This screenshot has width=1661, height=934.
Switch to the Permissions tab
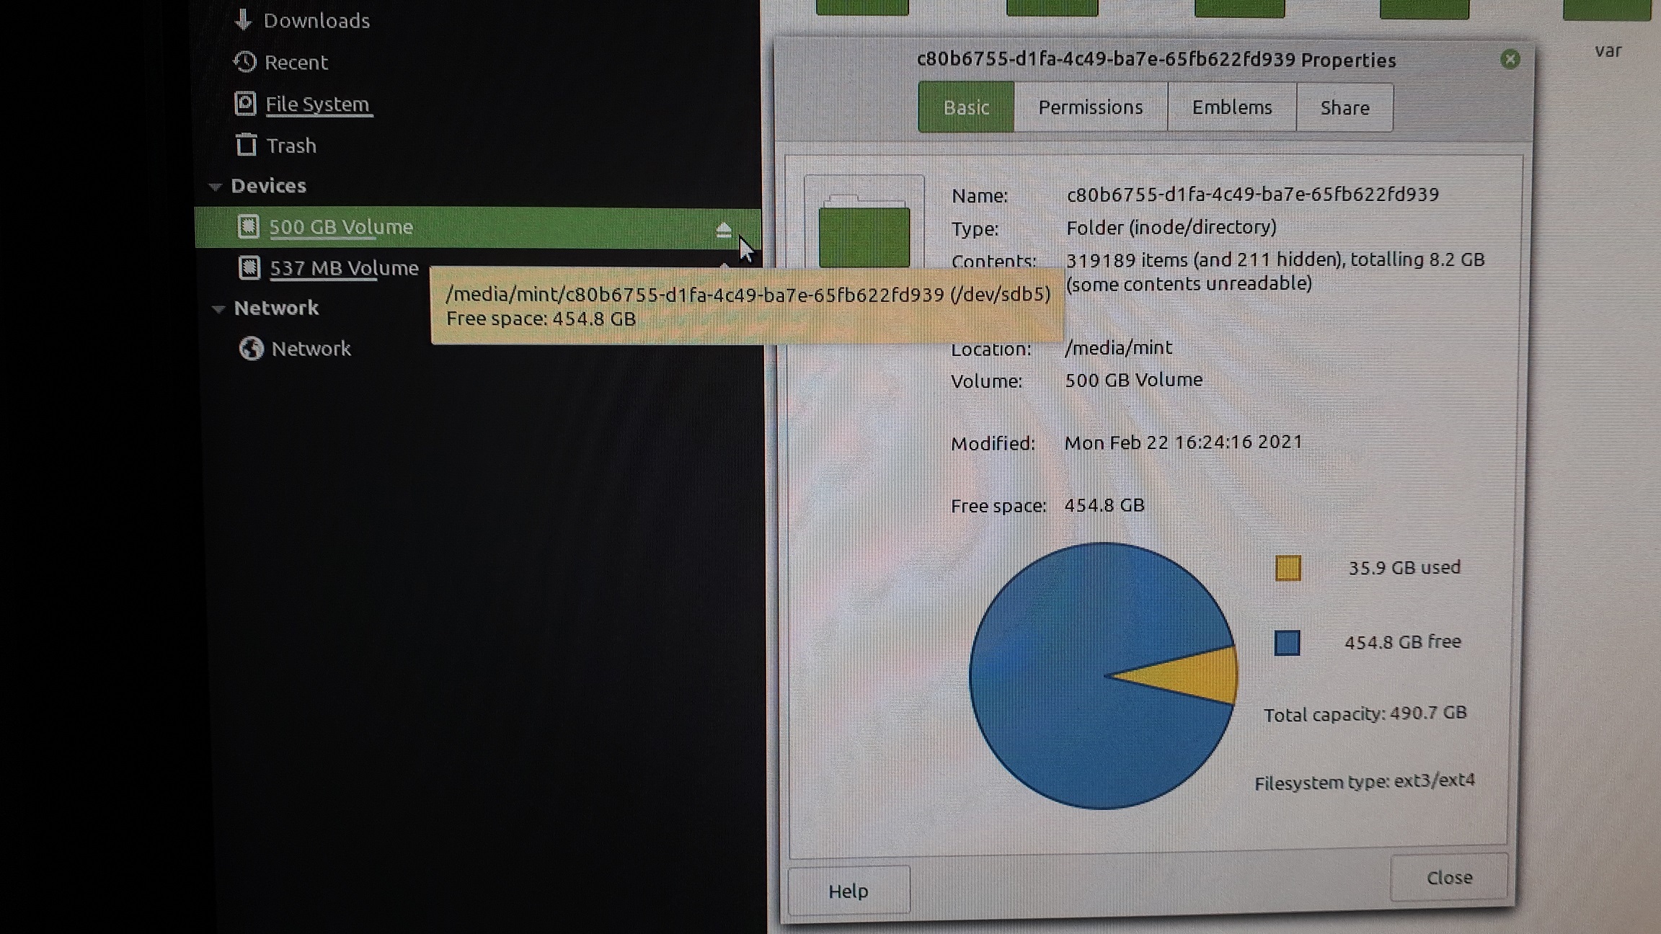click(1090, 107)
